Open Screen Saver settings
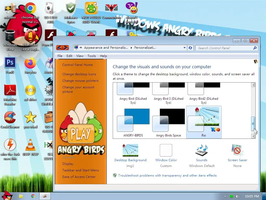The width and height of the screenshot is (266, 200). coord(237,156)
